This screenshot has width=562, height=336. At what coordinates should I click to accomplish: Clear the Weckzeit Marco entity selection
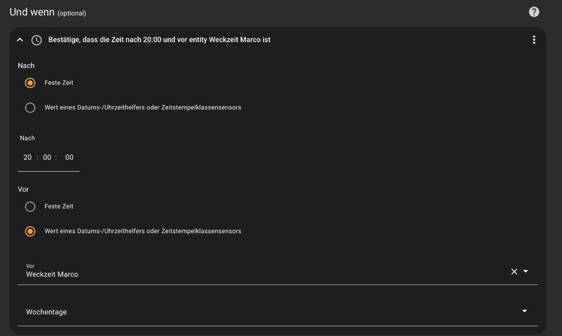(514, 271)
